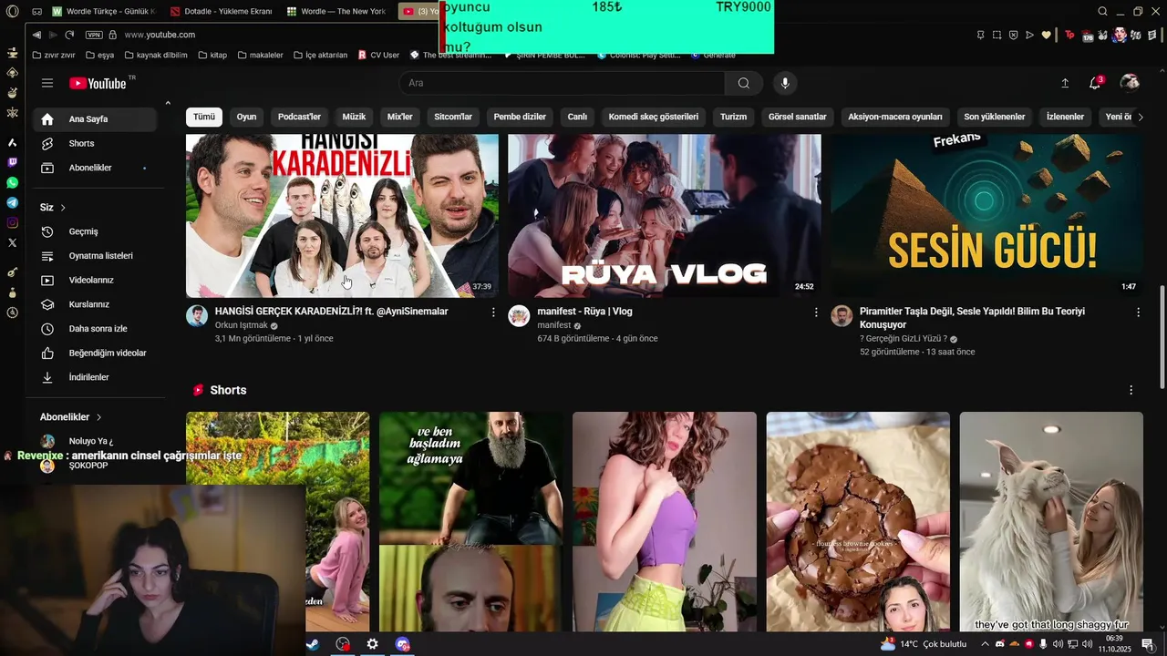Open the brownie cookie Short
Viewport: 1167px width, 656px height.
[858, 522]
